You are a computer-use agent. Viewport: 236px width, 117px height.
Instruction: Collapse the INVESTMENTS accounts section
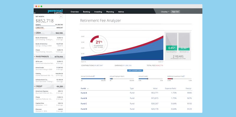[35, 57]
